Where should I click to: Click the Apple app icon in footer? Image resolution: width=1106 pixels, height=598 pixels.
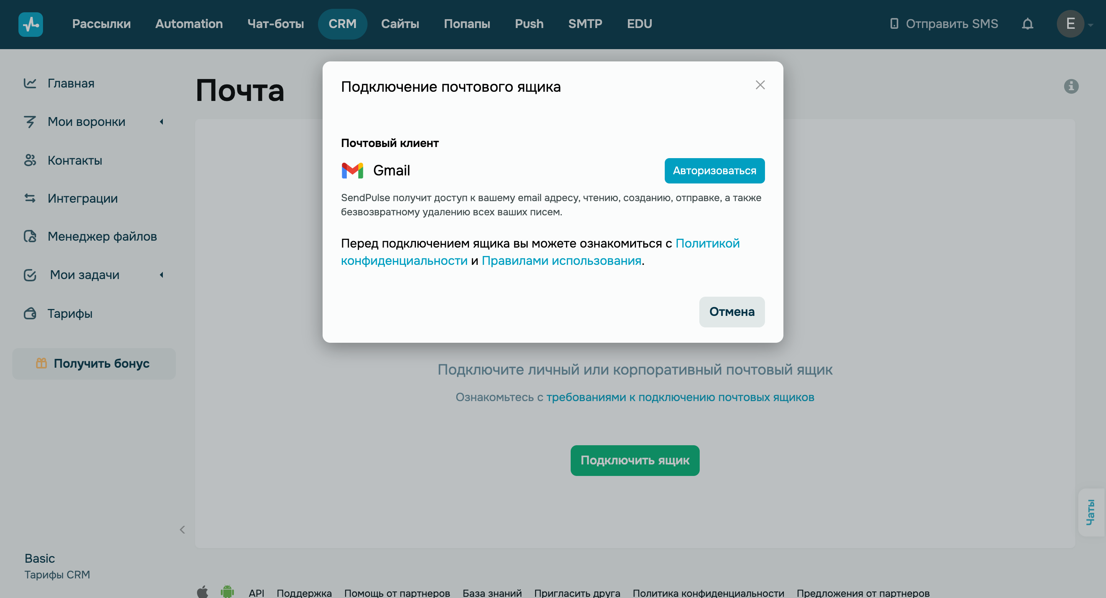202,591
